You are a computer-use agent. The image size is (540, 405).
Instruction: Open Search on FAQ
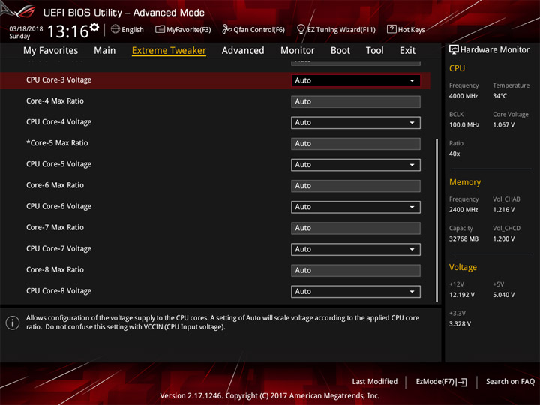510,381
